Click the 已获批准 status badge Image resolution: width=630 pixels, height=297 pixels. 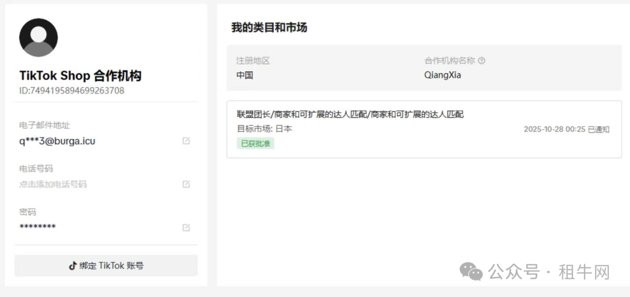click(x=256, y=144)
